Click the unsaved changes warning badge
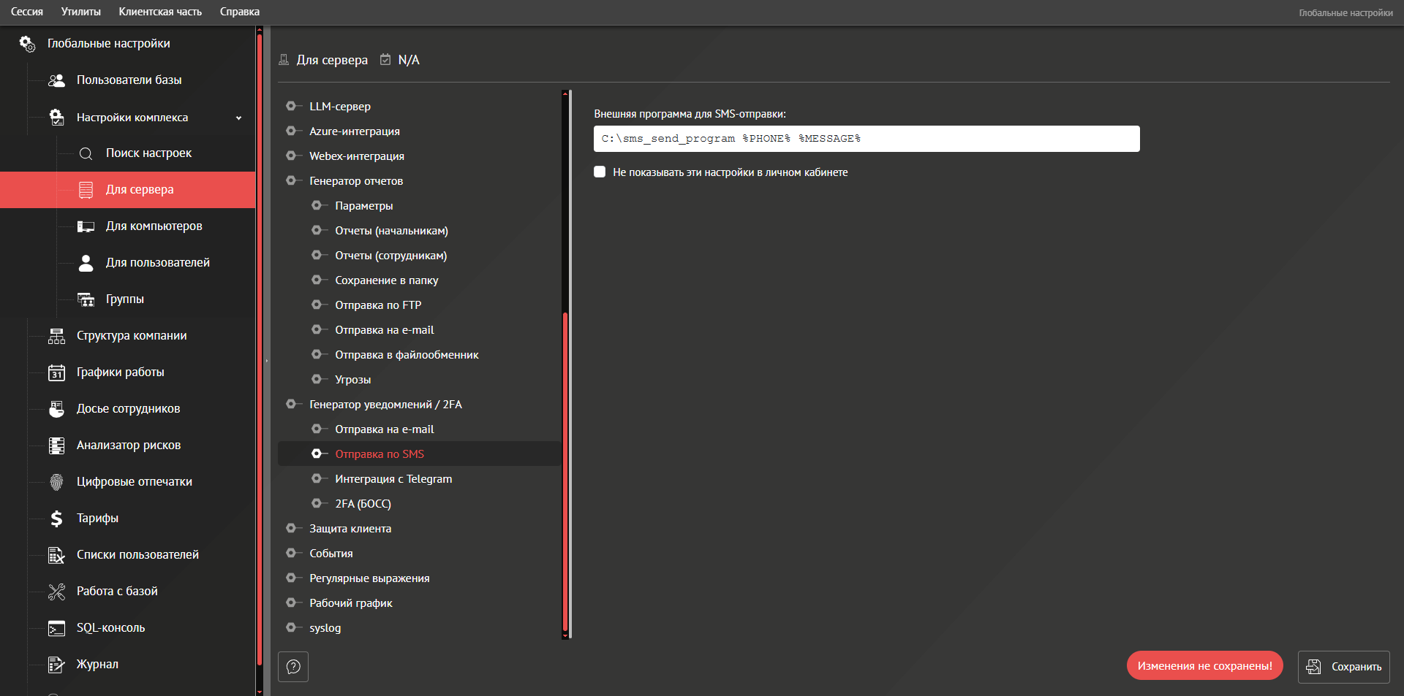The width and height of the screenshot is (1404, 696). (x=1204, y=666)
